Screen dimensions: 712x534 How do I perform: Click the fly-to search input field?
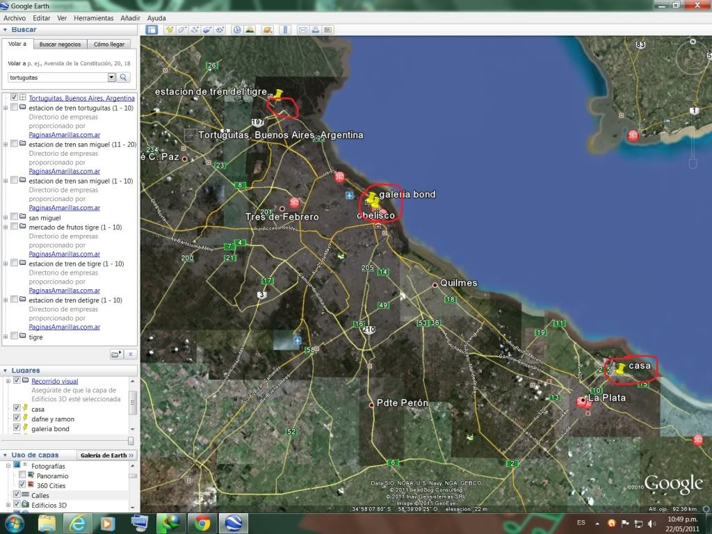[x=58, y=78]
